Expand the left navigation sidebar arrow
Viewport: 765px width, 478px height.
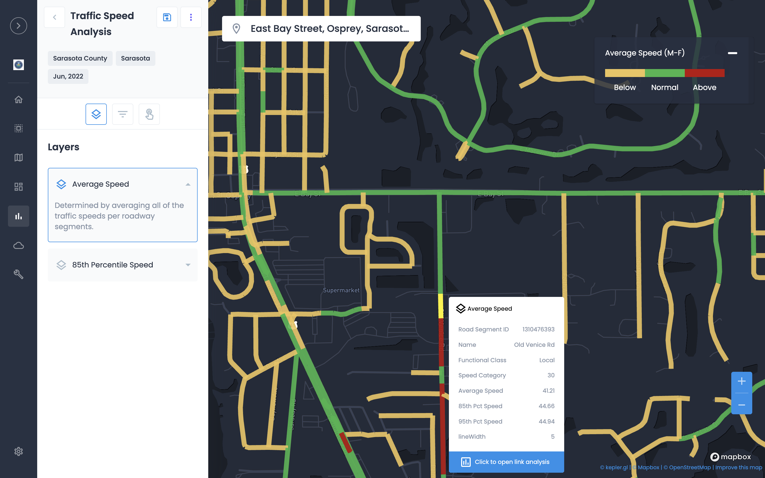(x=18, y=25)
